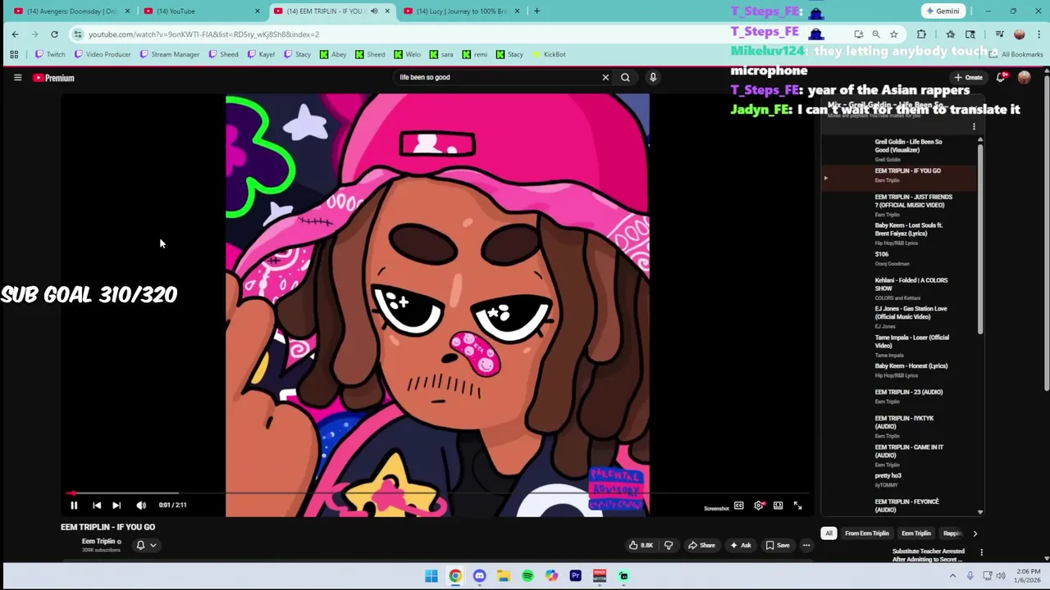Click the Screenshot button in player
Viewport: 1050px width, 590px height.
pyautogui.click(x=716, y=508)
